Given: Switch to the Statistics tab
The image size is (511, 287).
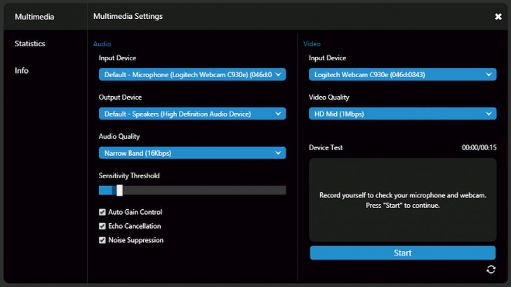Looking at the screenshot, I should click(x=30, y=44).
